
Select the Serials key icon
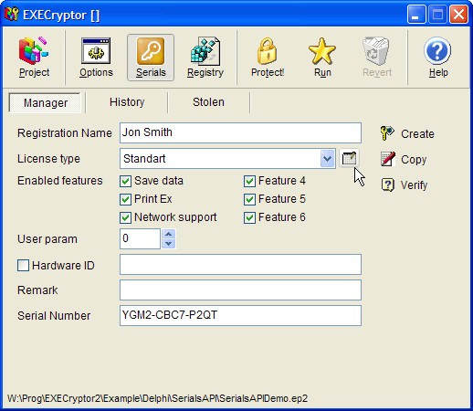pos(151,51)
